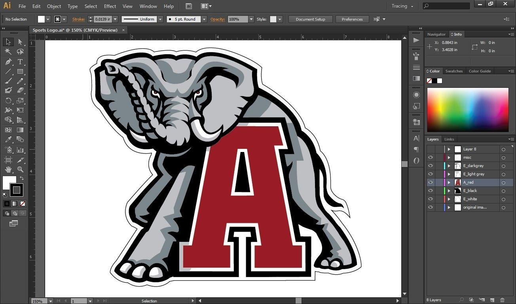Select the Hand tool
Image resolution: width=516 pixels, height=304 pixels.
(x=8, y=169)
